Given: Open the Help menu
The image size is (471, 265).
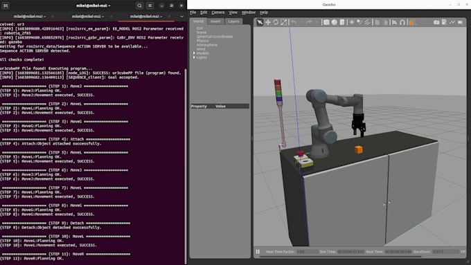Looking at the screenshot, I should tap(264, 12).
